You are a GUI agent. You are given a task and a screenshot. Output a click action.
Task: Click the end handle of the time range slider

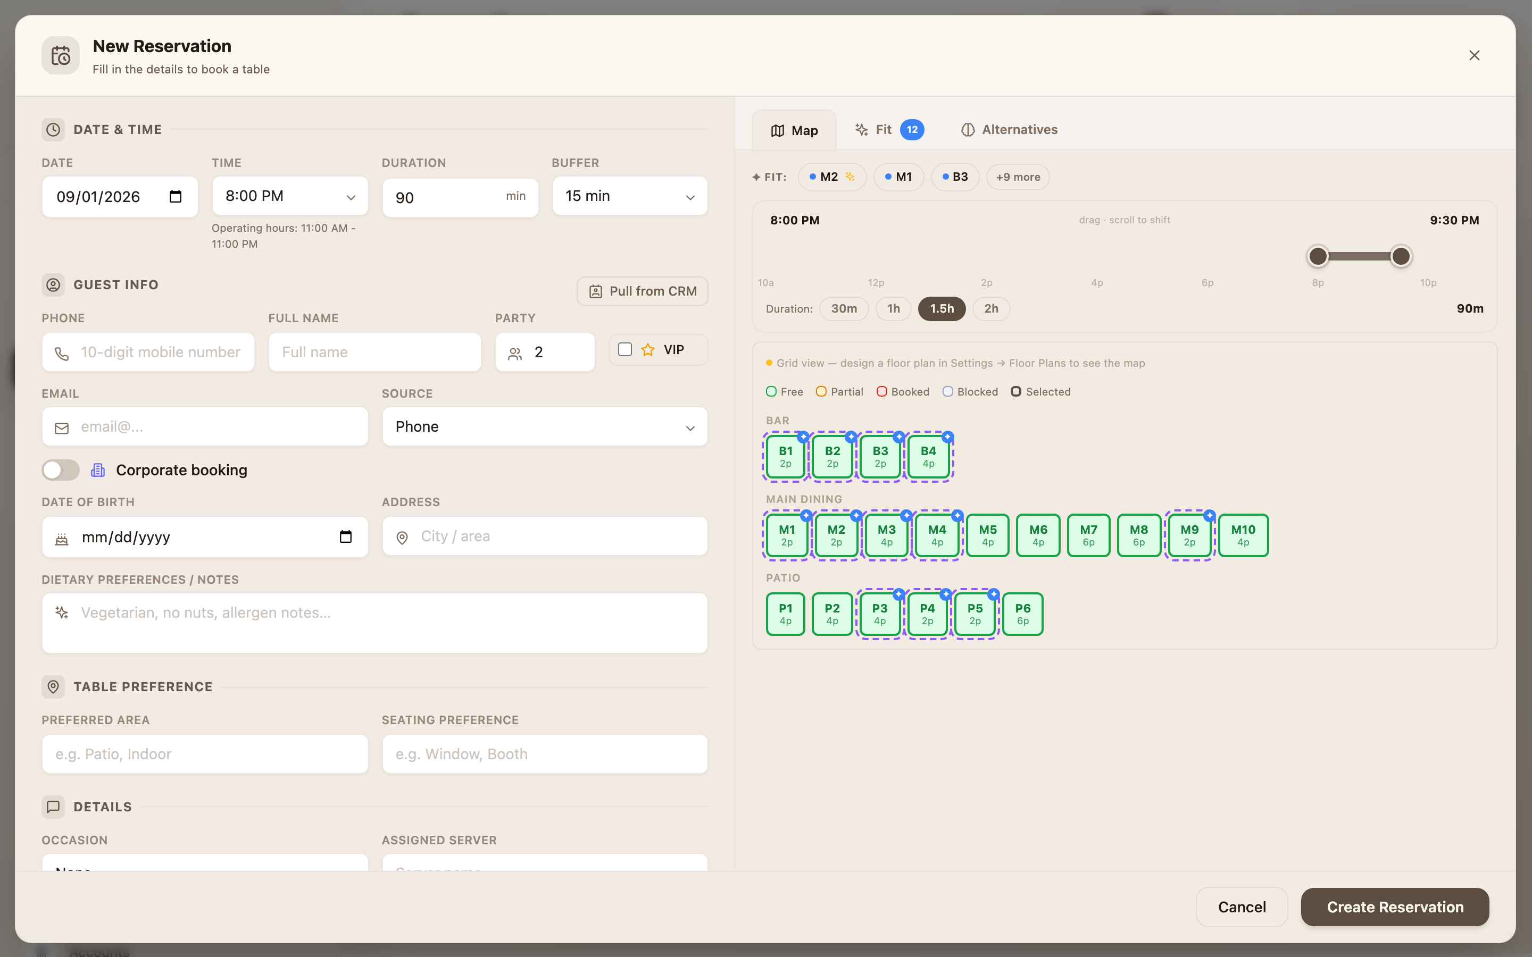tap(1401, 256)
